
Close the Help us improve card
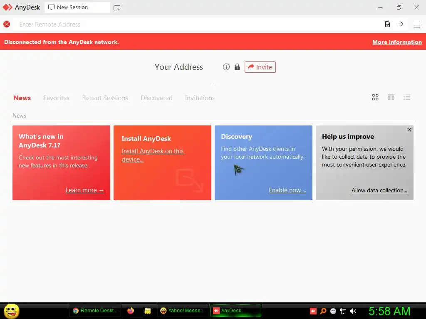(409, 130)
